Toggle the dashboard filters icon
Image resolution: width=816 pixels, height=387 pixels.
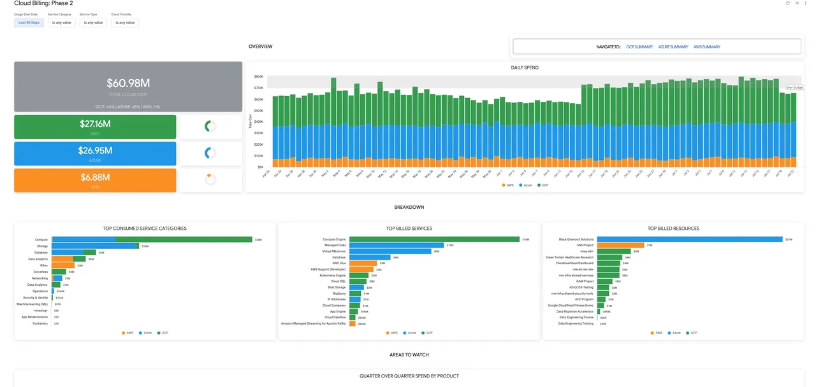click(x=797, y=3)
